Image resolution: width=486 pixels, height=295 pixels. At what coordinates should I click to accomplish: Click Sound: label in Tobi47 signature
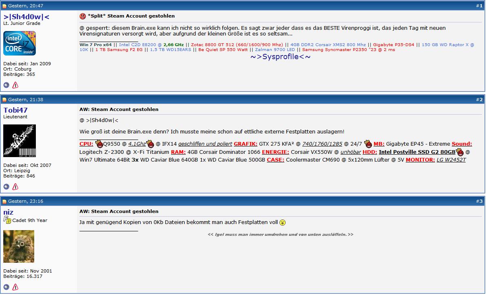point(462,144)
